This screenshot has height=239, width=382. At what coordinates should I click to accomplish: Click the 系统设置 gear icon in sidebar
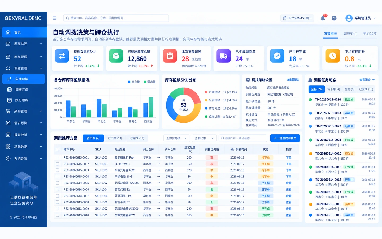(x=8, y=159)
